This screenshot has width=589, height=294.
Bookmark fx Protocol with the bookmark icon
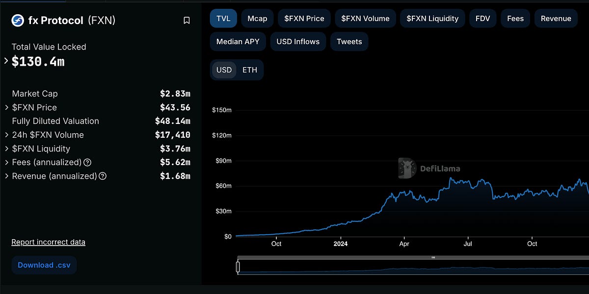pos(187,21)
